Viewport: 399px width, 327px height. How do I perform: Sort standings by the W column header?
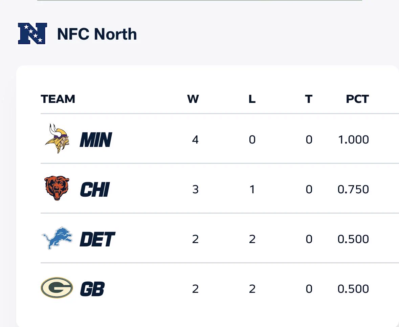pos(193,99)
